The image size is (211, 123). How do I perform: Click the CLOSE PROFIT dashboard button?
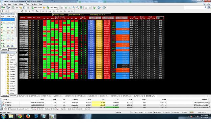point(108,18)
